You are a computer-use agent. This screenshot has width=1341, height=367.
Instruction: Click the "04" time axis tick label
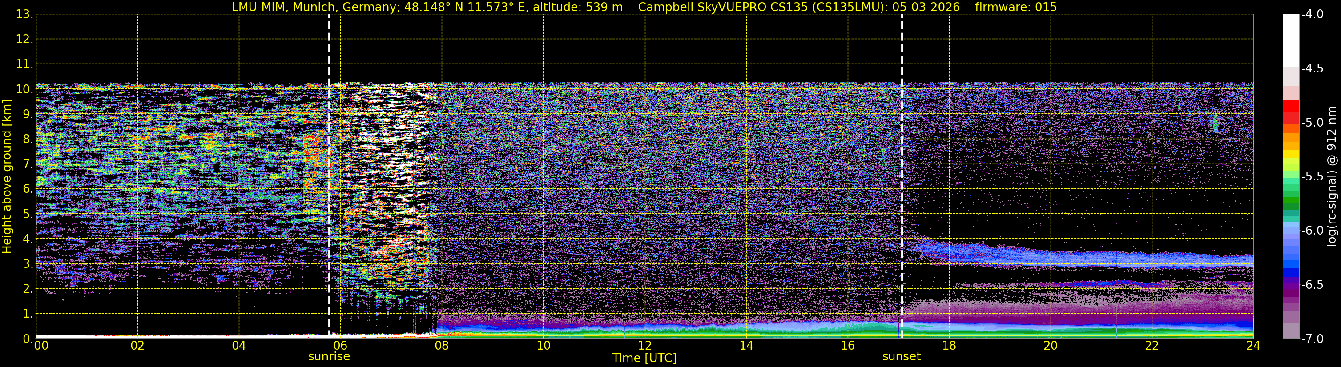(239, 346)
